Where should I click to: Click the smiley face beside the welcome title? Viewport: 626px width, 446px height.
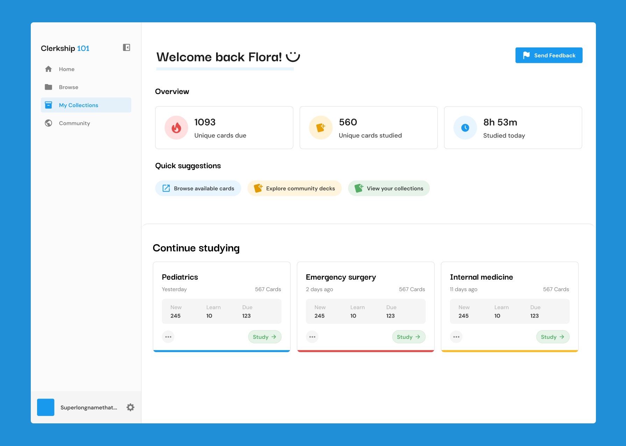click(293, 57)
